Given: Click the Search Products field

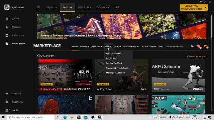Looking at the screenshot, I should tap(178, 47).
